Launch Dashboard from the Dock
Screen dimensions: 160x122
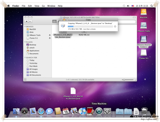tap(25, 111)
